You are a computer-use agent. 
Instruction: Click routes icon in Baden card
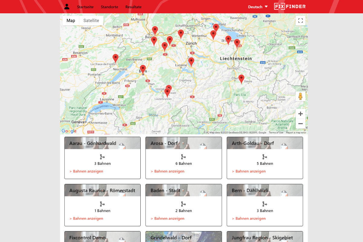coord(183,204)
